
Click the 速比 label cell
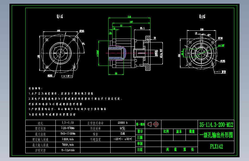(x=40, y=123)
